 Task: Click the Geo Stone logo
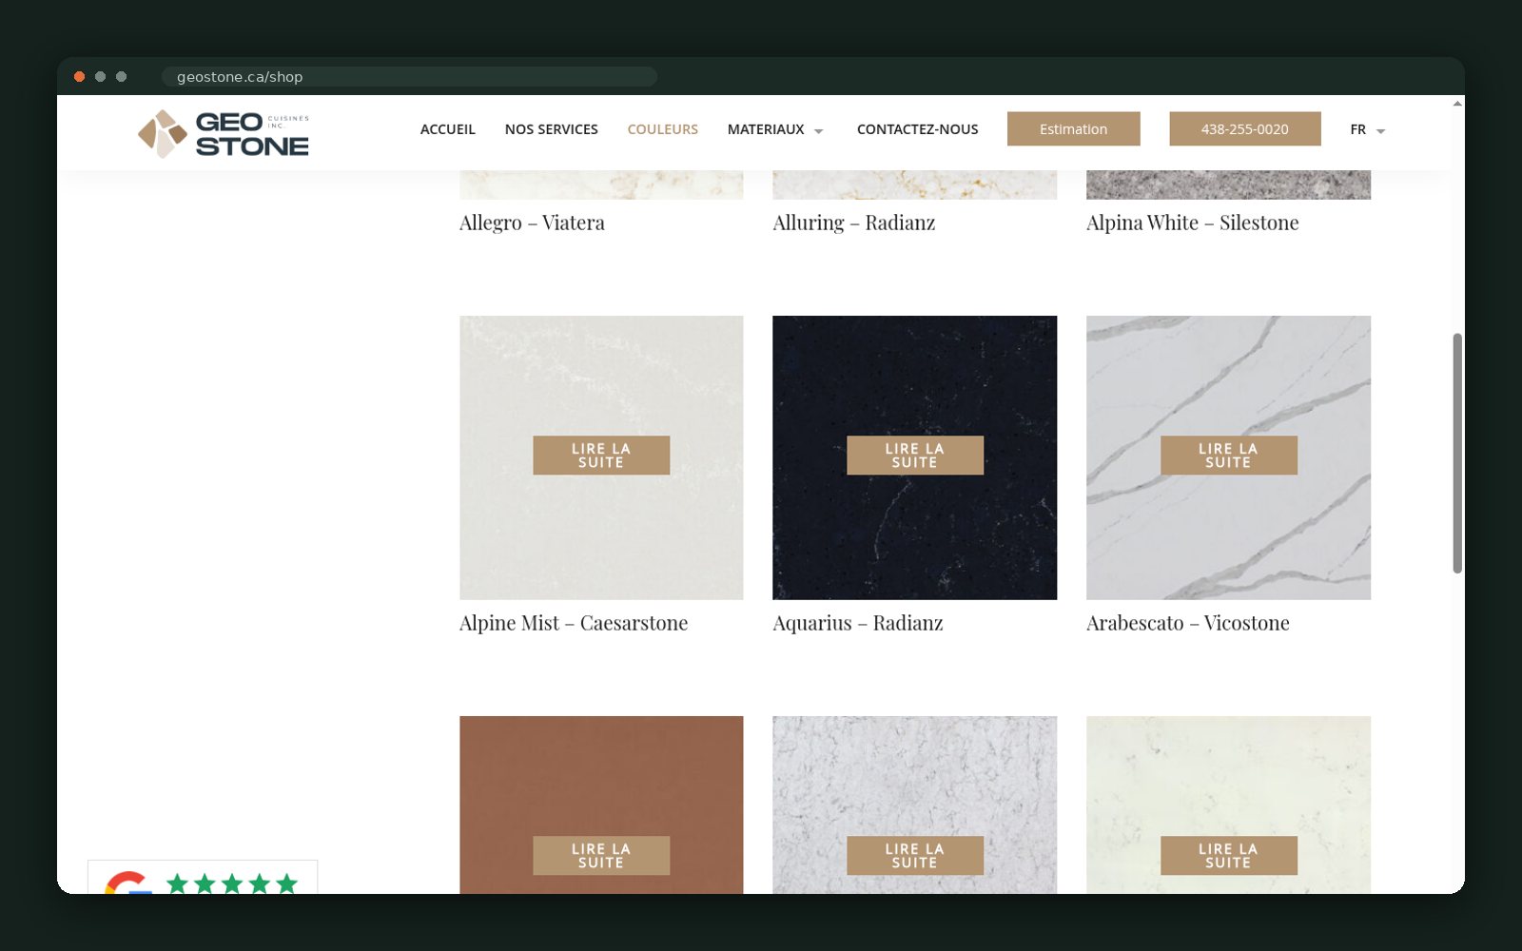point(224,133)
